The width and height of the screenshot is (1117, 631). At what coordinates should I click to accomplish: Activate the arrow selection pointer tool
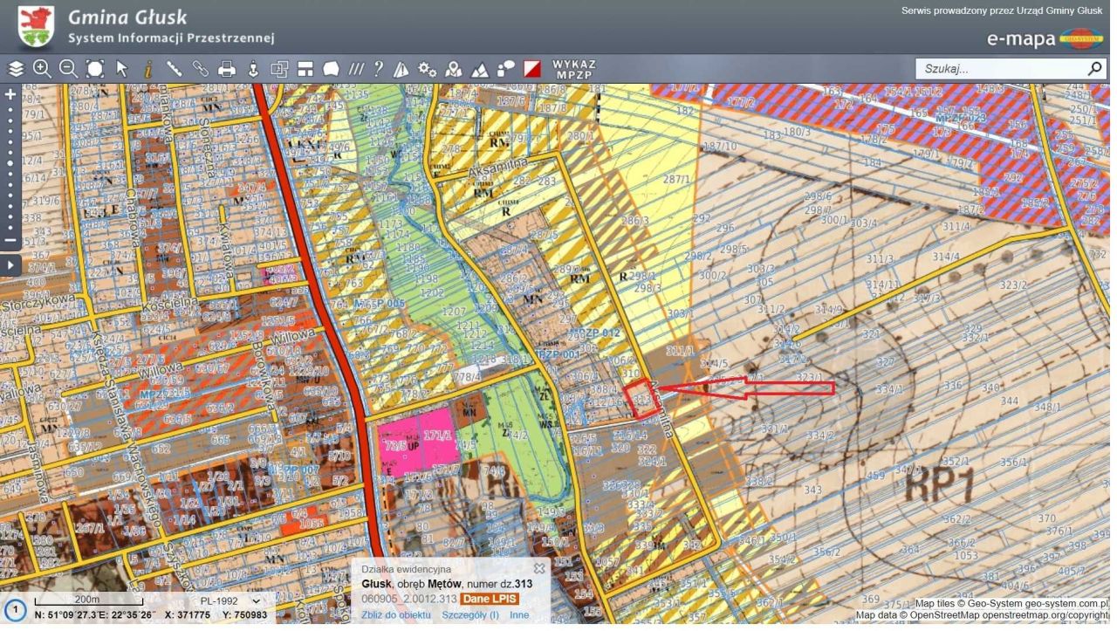[x=121, y=69]
